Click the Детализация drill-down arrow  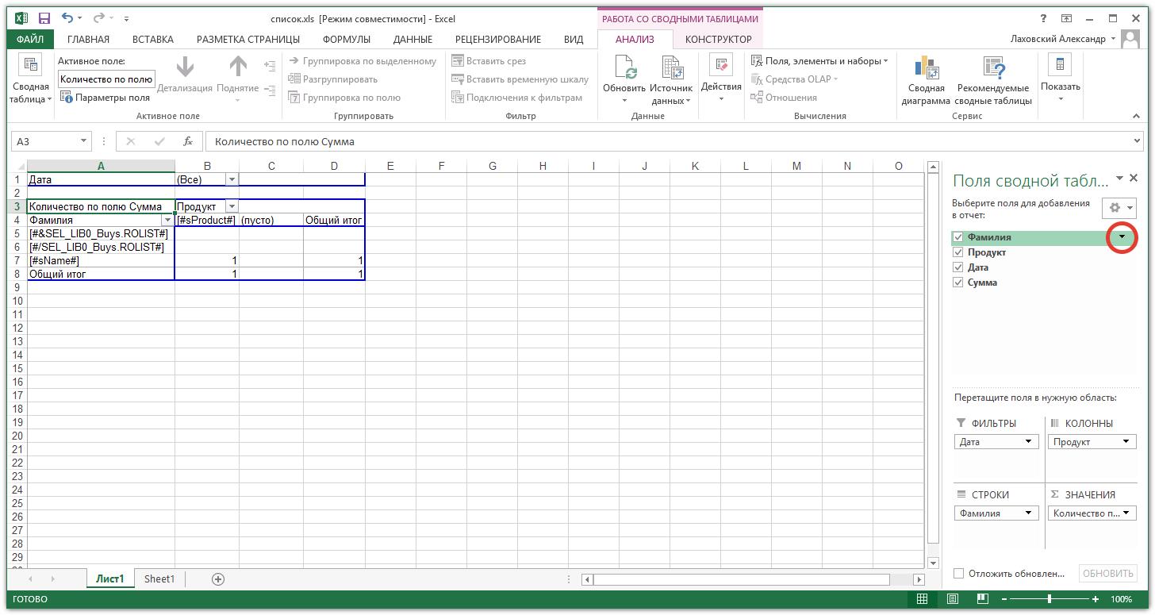pyautogui.click(x=185, y=75)
